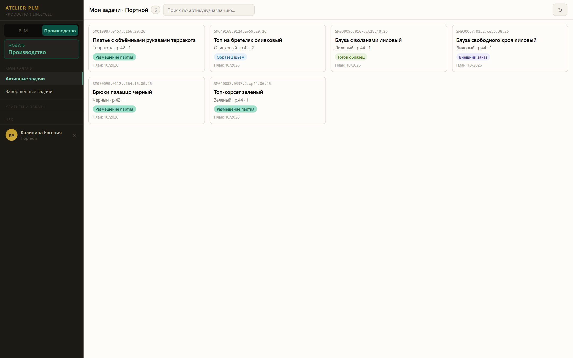Open Активные задачи in sidebar
The height and width of the screenshot is (358, 573).
[41, 78]
